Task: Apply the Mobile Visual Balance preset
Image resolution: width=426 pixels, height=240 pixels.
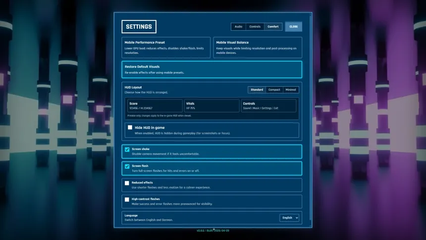Action: (x=257, y=48)
